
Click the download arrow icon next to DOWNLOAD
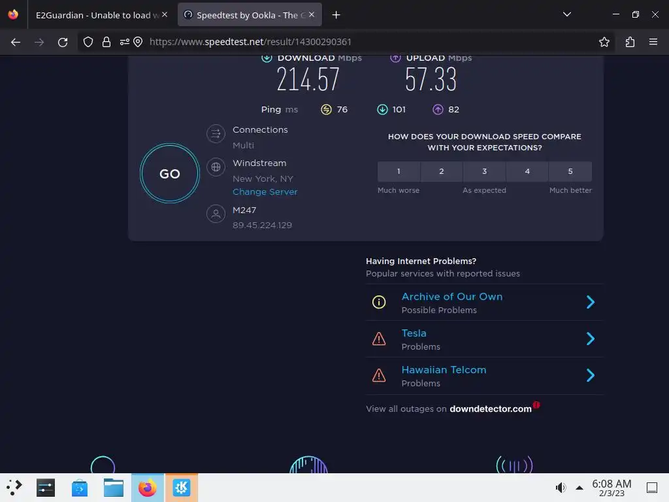(267, 58)
